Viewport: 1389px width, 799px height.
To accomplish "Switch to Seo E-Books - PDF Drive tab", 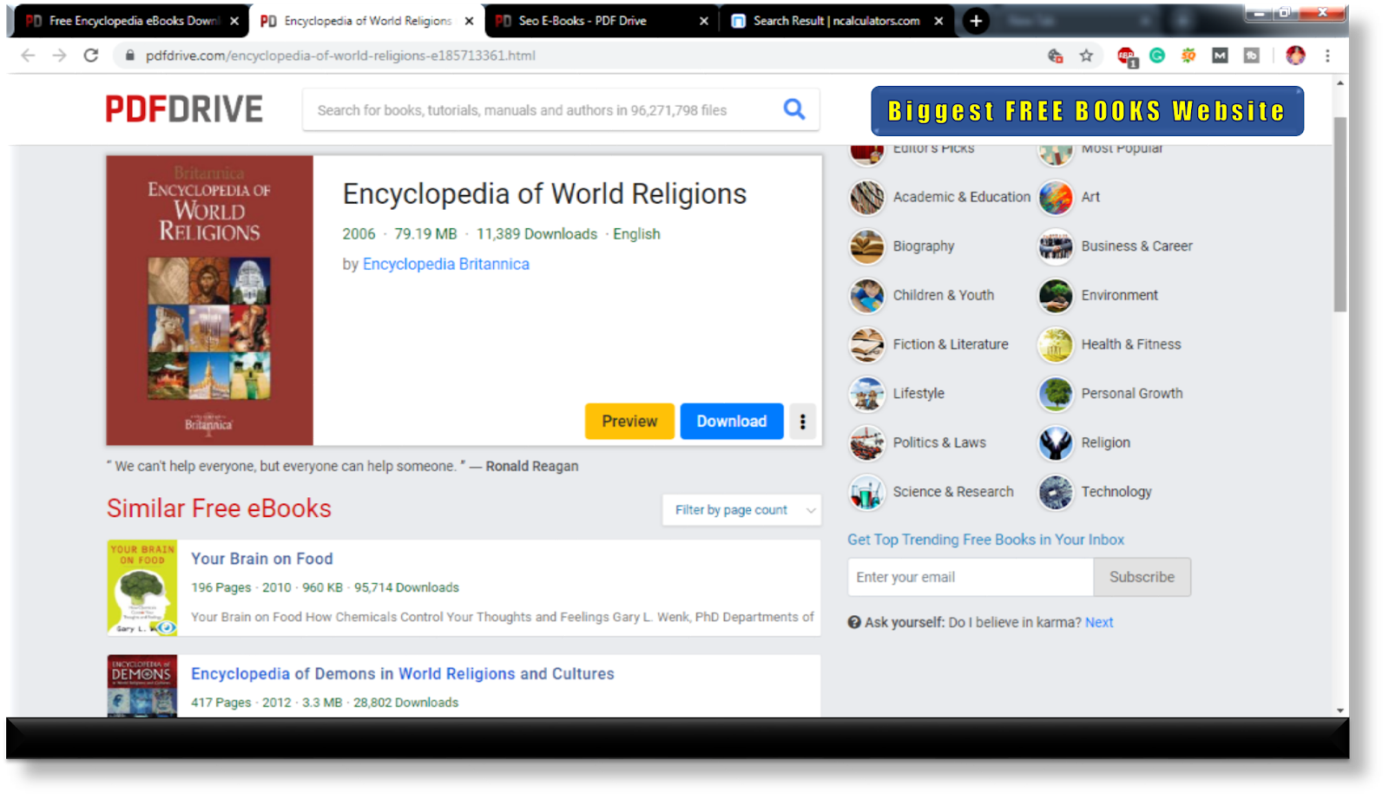I will click(599, 21).
